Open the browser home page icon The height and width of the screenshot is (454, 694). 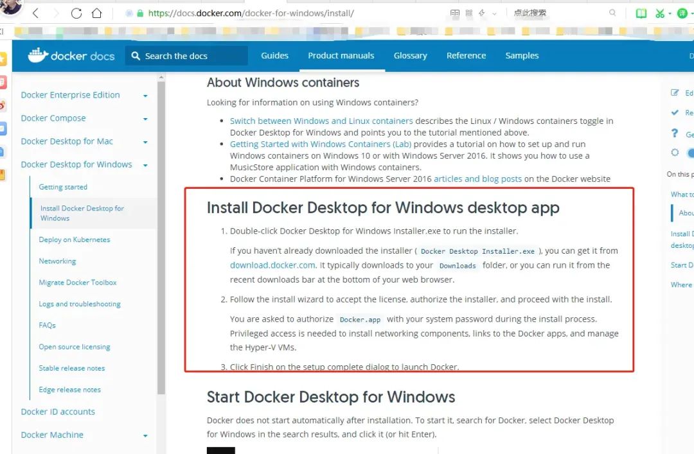pos(96,13)
